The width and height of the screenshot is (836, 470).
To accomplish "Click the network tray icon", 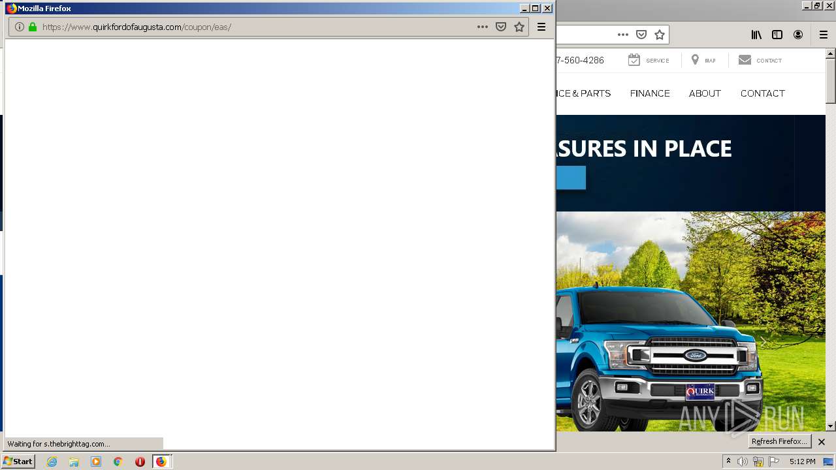I will click(758, 462).
